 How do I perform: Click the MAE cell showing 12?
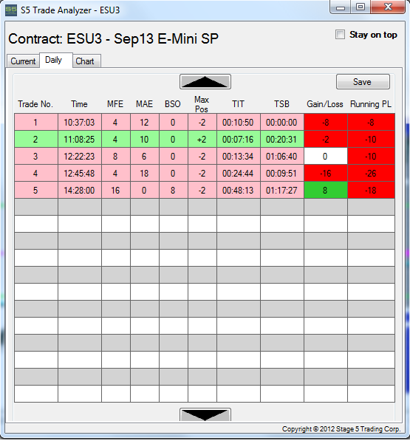144,123
